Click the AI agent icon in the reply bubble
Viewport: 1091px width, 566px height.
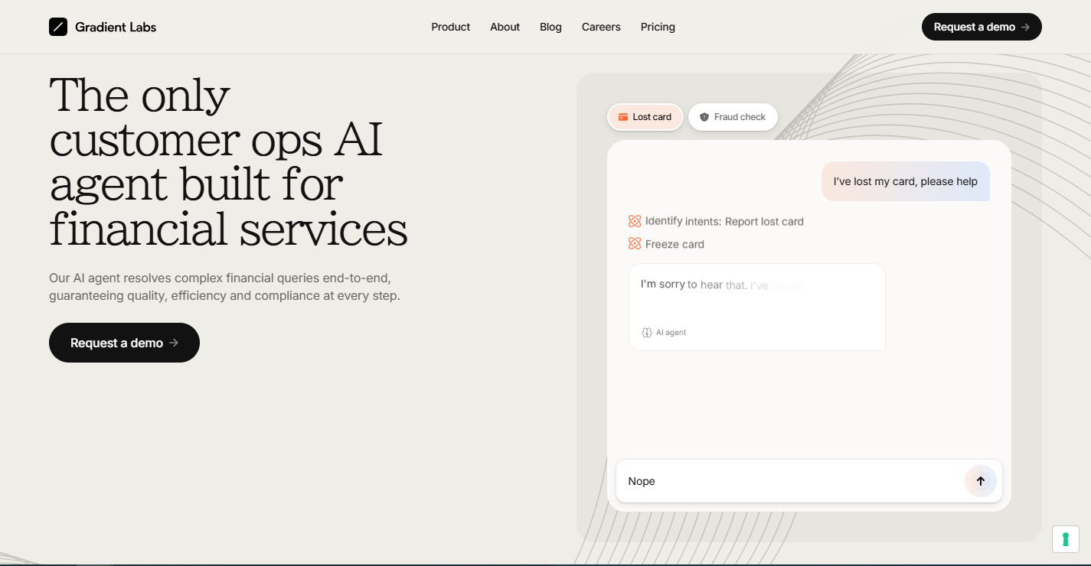(647, 333)
